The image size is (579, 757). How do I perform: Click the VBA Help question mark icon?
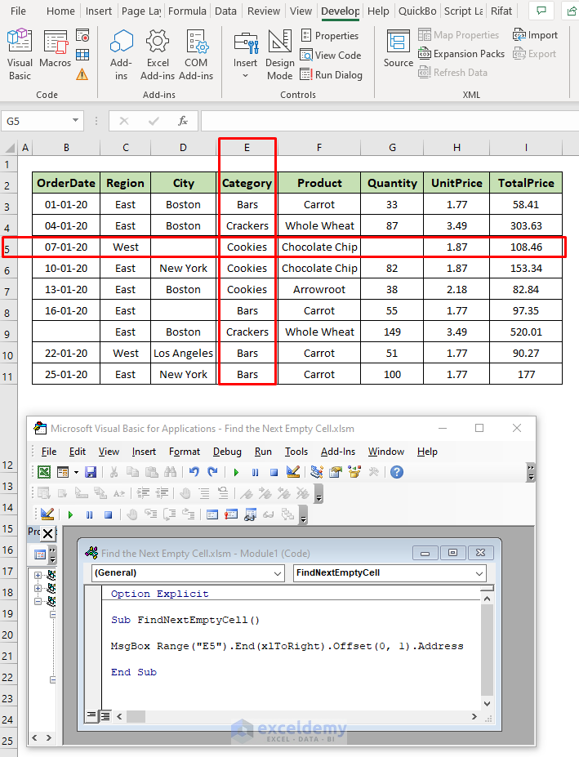point(397,472)
